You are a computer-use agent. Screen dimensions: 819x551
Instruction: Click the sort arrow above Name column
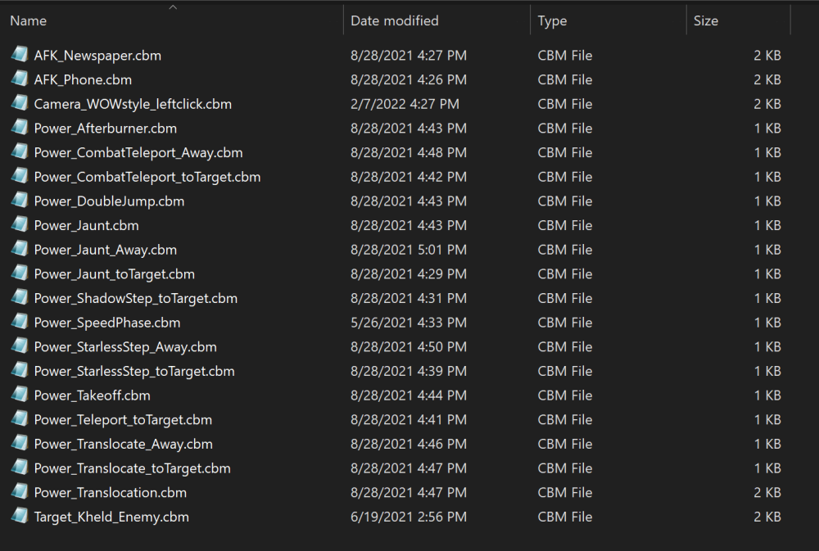pos(172,7)
